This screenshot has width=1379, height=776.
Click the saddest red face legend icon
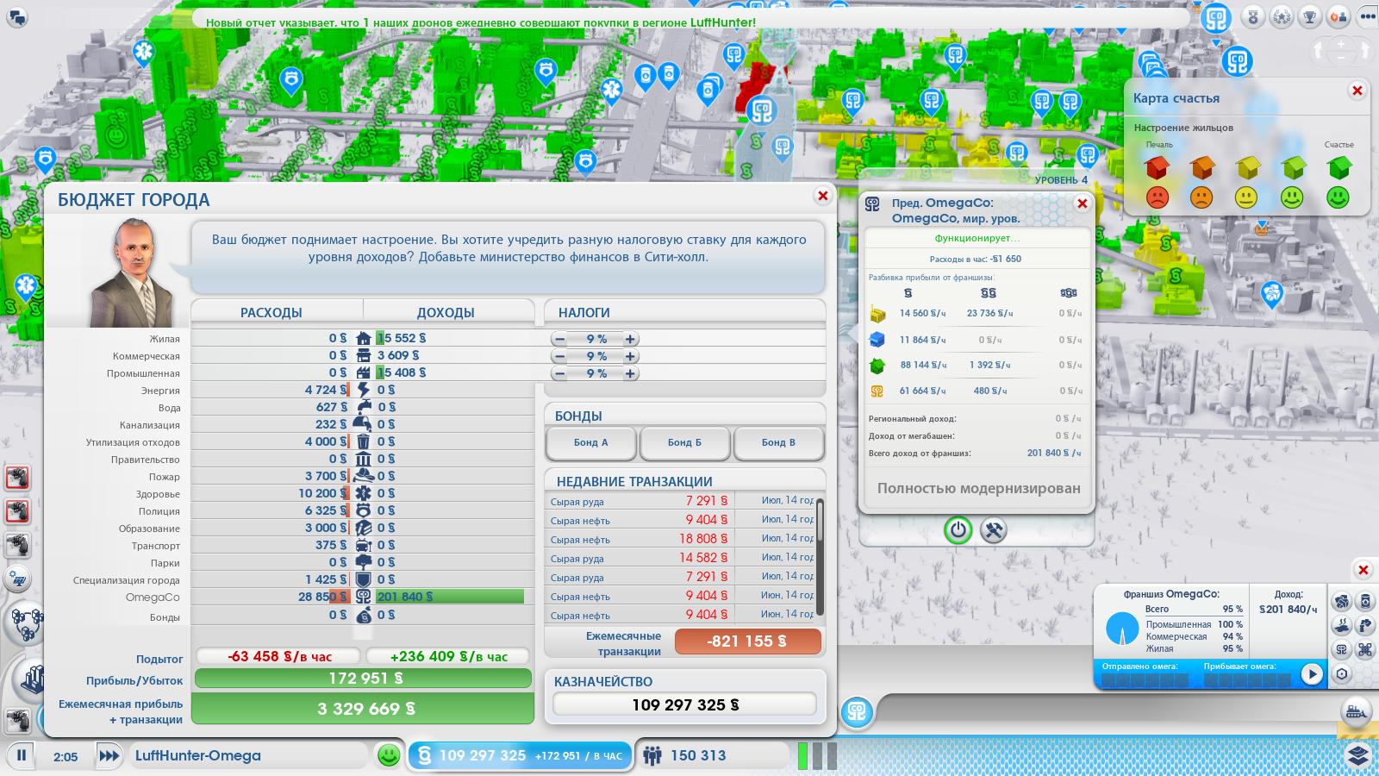(x=1157, y=197)
